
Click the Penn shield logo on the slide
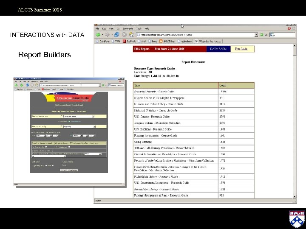point(297,219)
